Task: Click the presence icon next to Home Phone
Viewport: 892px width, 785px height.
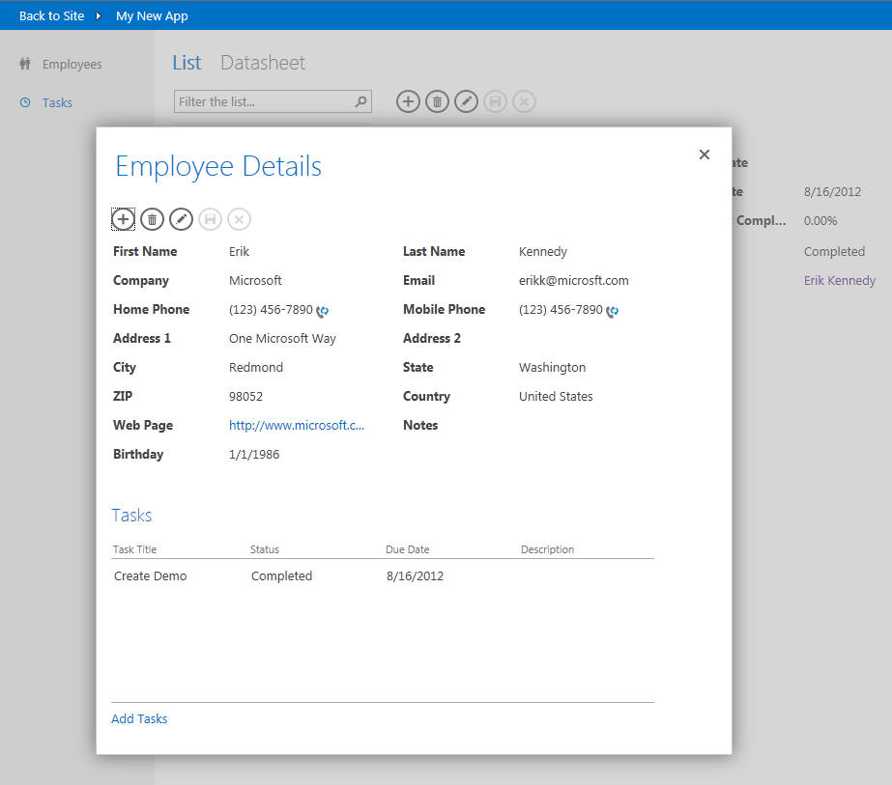Action: (x=321, y=311)
